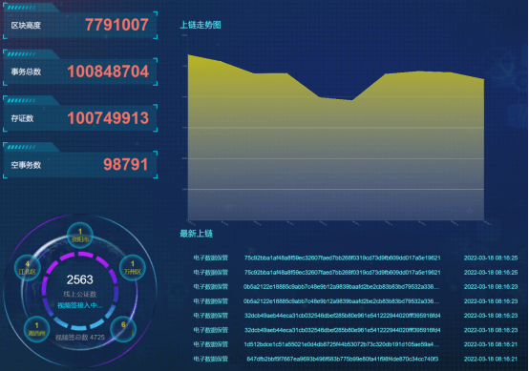Image resolution: width=529 pixels, height=371 pixels.
Task: Open the hash starting with 647dfb2
Action: 342,359
